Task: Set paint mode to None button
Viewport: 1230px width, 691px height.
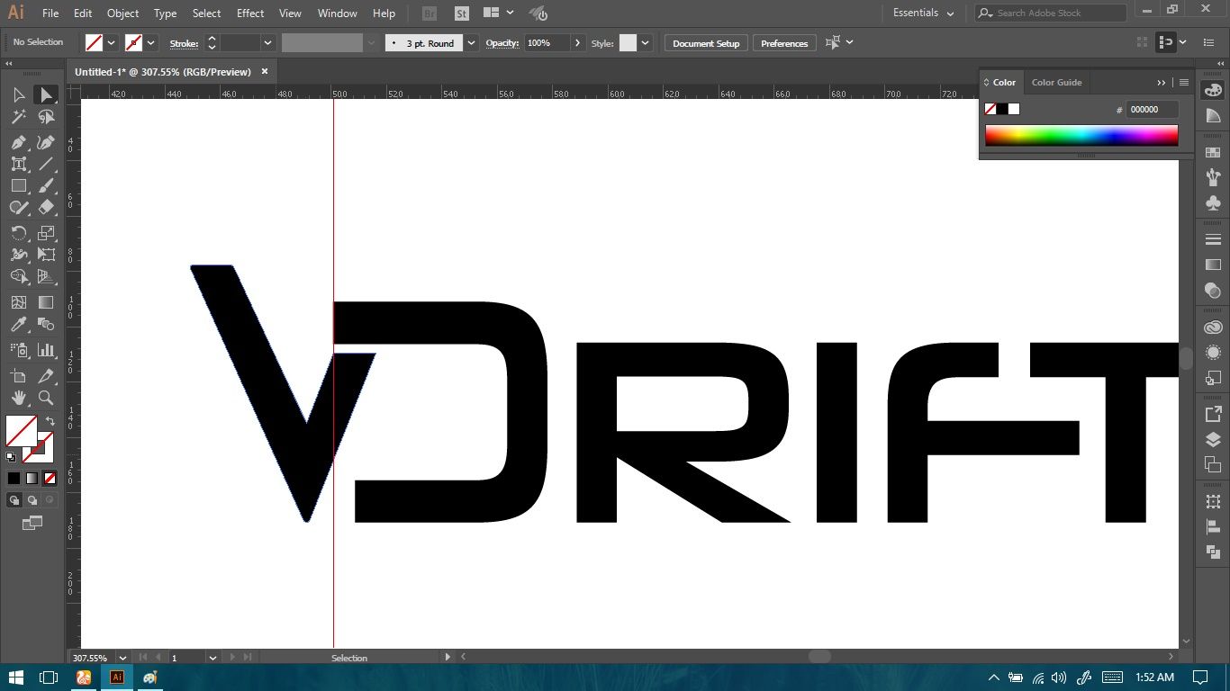Action: pos(50,478)
